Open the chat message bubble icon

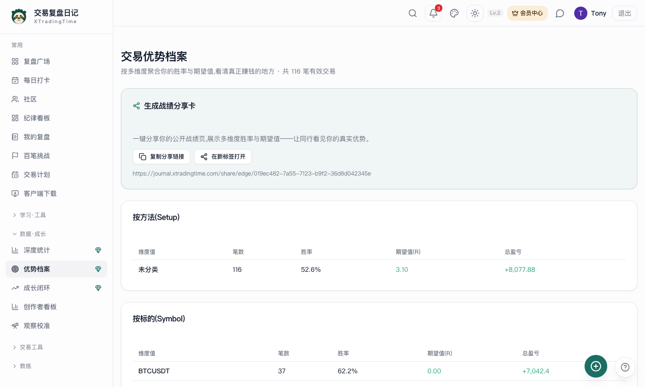coord(560,13)
